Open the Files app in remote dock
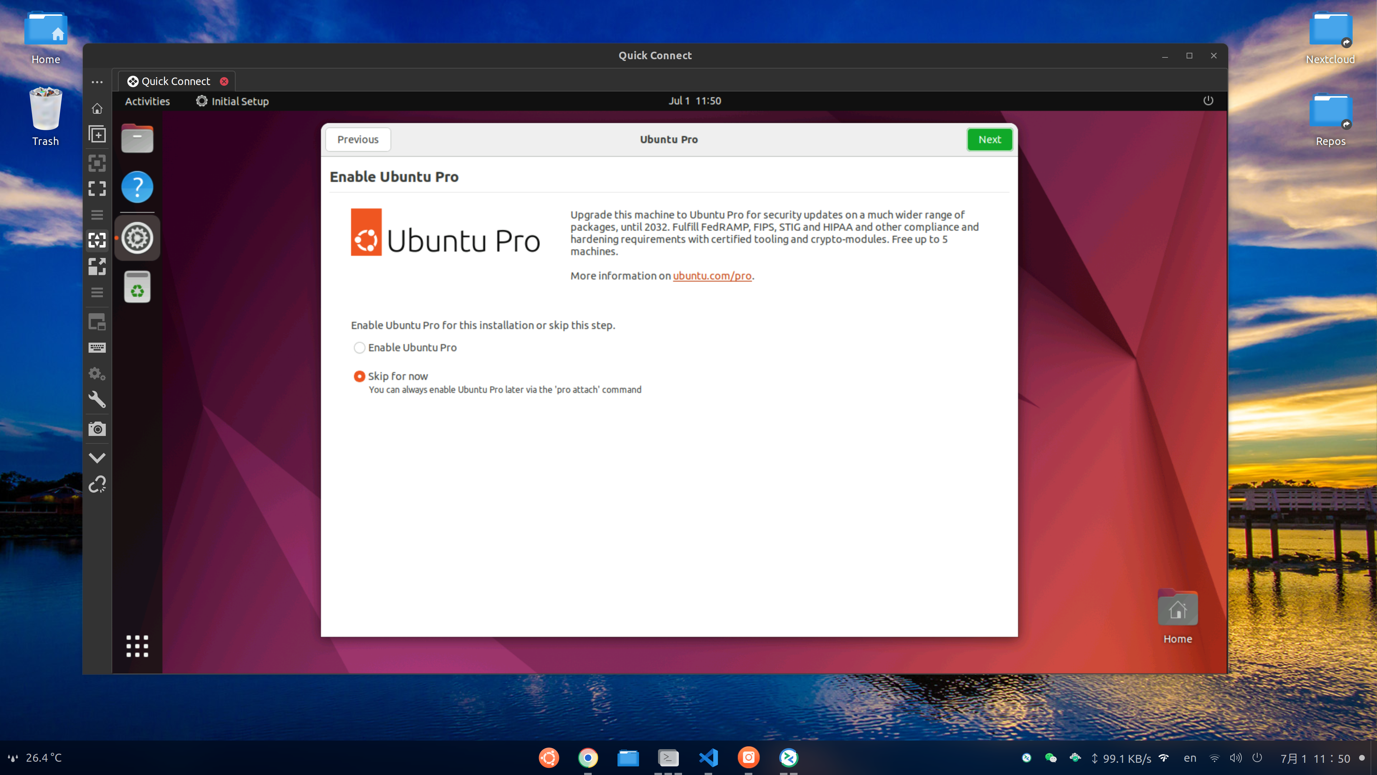 (137, 138)
